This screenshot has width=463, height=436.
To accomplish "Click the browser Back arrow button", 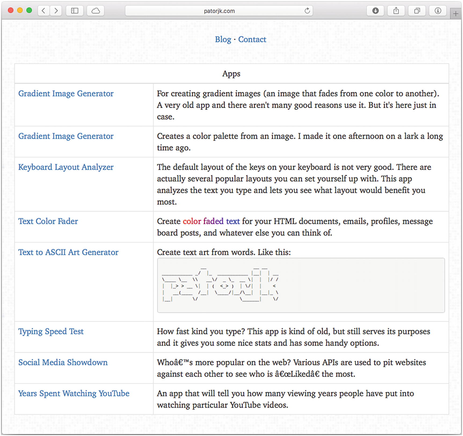I will pos(44,11).
